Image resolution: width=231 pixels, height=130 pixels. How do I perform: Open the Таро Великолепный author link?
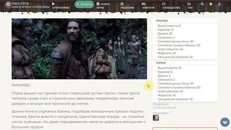[164, 108]
